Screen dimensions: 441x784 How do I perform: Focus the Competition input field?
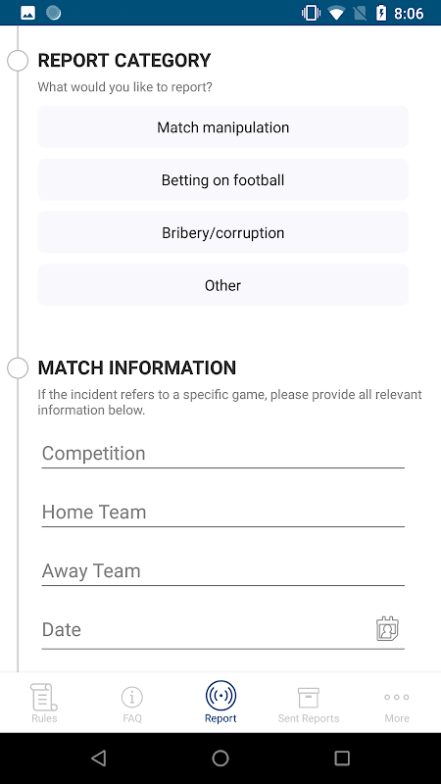pos(223,454)
